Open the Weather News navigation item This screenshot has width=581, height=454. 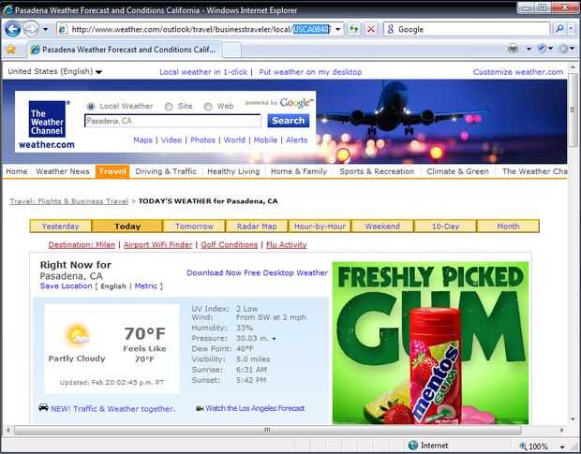click(x=63, y=171)
